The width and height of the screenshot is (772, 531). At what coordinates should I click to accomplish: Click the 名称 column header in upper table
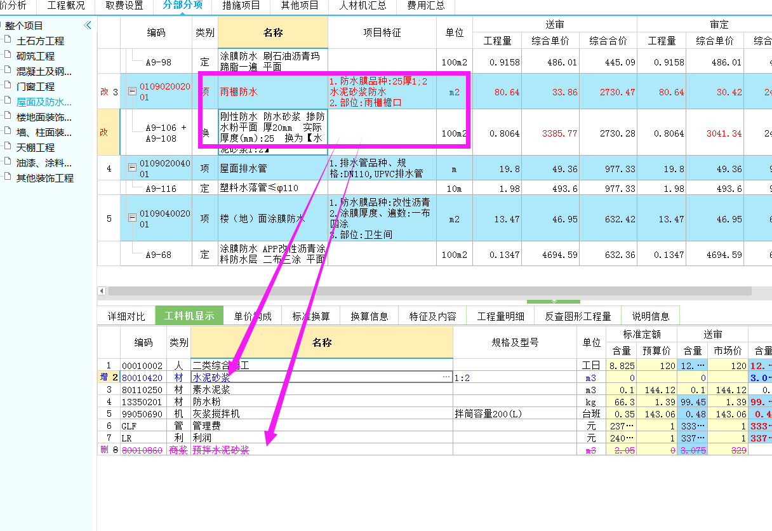[272, 32]
